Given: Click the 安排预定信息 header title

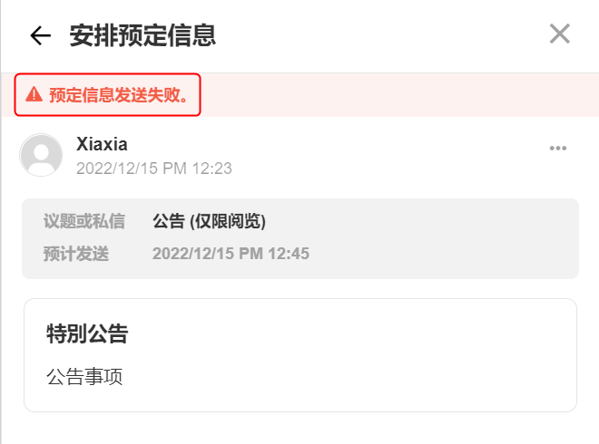Looking at the screenshot, I should tap(142, 35).
